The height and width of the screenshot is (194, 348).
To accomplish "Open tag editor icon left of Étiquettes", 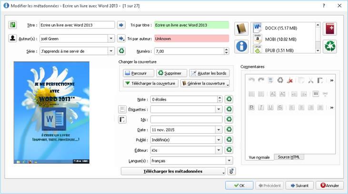I will point(122,109).
